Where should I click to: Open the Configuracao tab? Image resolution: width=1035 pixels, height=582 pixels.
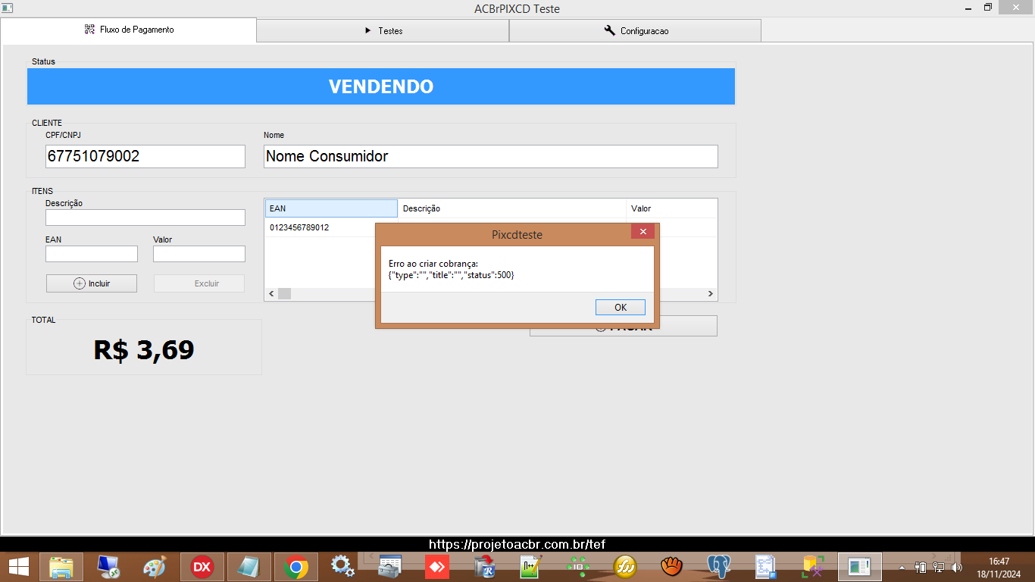(x=635, y=30)
